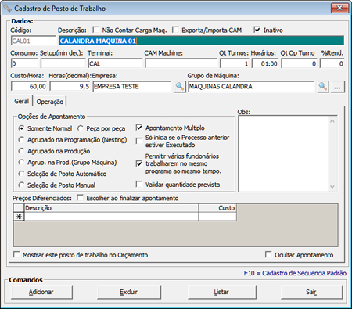Switch to the Geral tab
This screenshot has height=309, width=352.
(21, 101)
